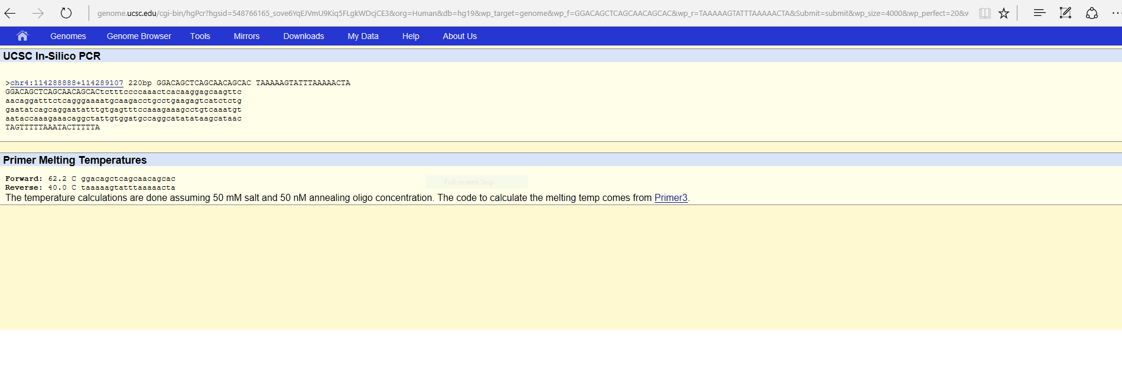Click the browser Share icon
Image resolution: width=1122 pixels, height=383 pixels.
(x=1092, y=13)
